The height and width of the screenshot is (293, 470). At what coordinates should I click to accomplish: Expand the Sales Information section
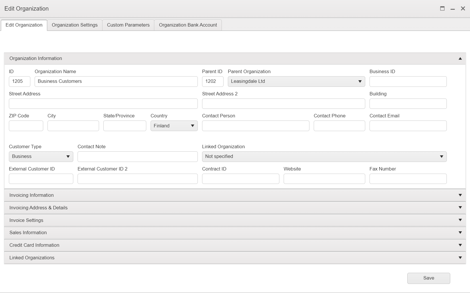click(235, 233)
